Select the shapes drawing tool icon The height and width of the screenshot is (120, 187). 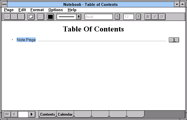coord(14,17)
